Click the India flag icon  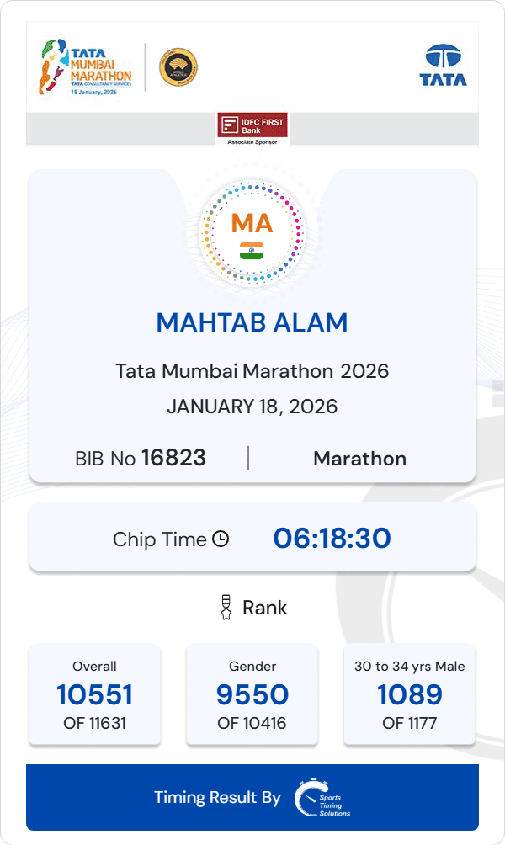click(252, 250)
